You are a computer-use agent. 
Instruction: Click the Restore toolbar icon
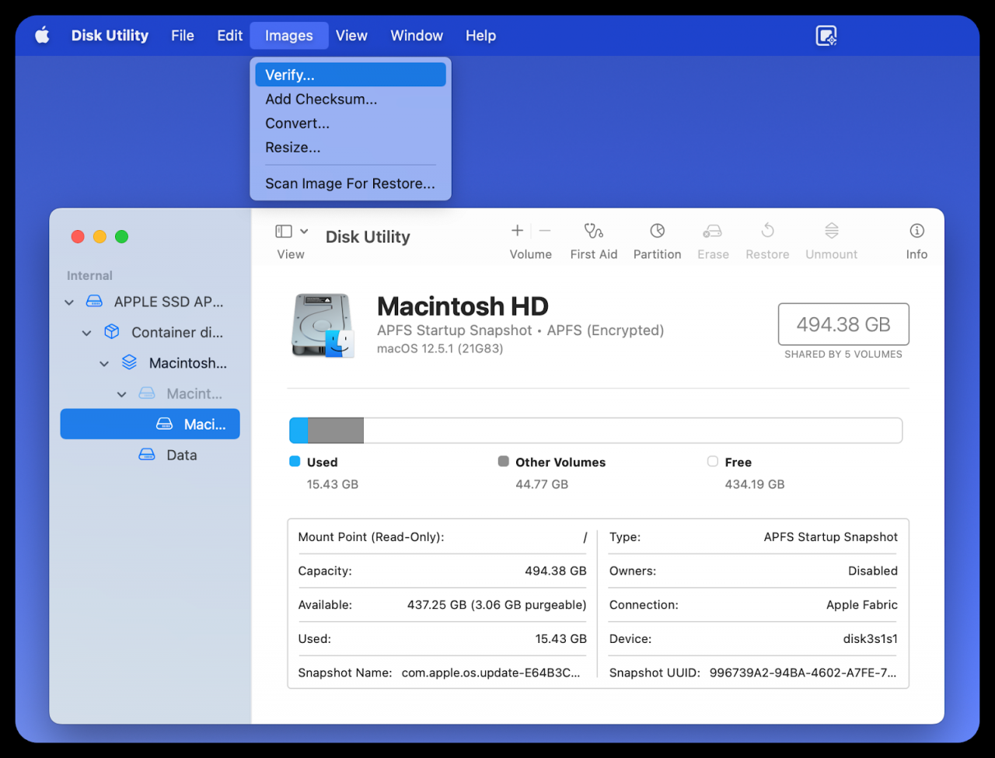click(767, 231)
